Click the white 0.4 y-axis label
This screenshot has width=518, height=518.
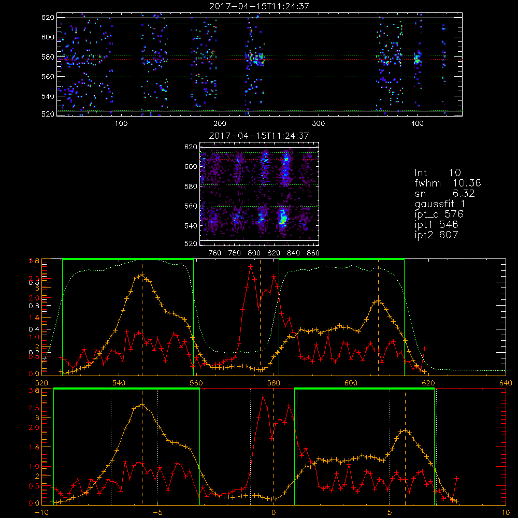point(34,329)
